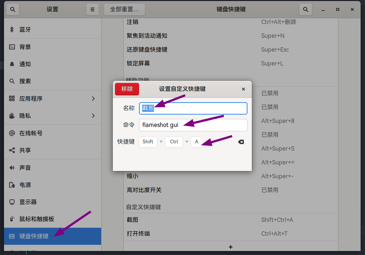Click the 移除 remove button
365x255 pixels.
click(x=127, y=89)
